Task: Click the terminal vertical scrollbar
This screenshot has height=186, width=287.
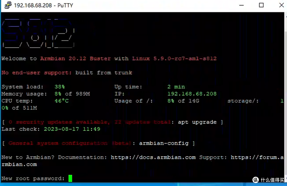Action: [x=286, y=97]
